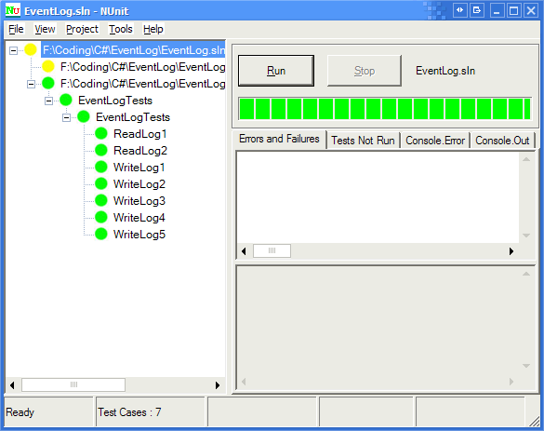Select the ReadLog2 test

coord(140,151)
